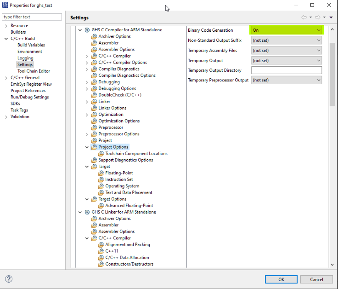
Task: Select Build Variables in the left pane
Action: 31,45
